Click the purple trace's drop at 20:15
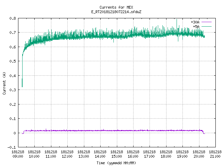This screenshot has width=222, height=166. click(203, 132)
